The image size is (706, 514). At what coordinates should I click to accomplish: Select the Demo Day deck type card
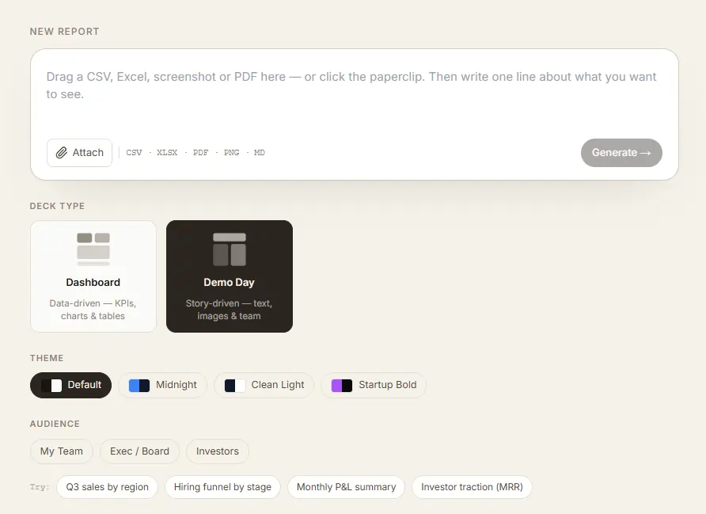[230, 276]
